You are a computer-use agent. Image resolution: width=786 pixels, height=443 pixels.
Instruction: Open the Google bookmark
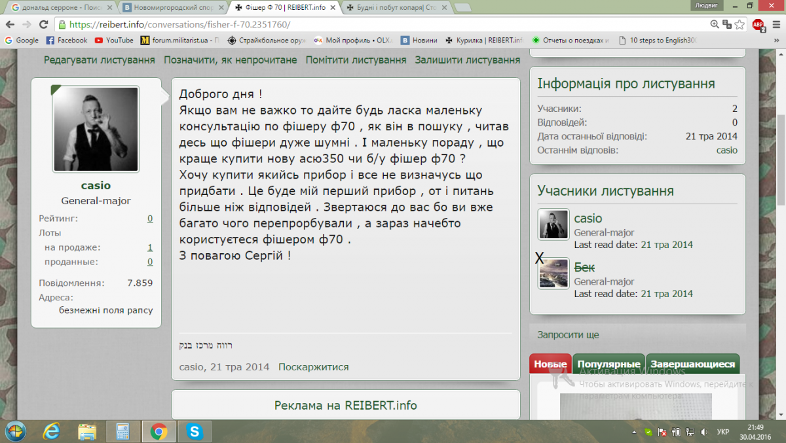point(22,40)
